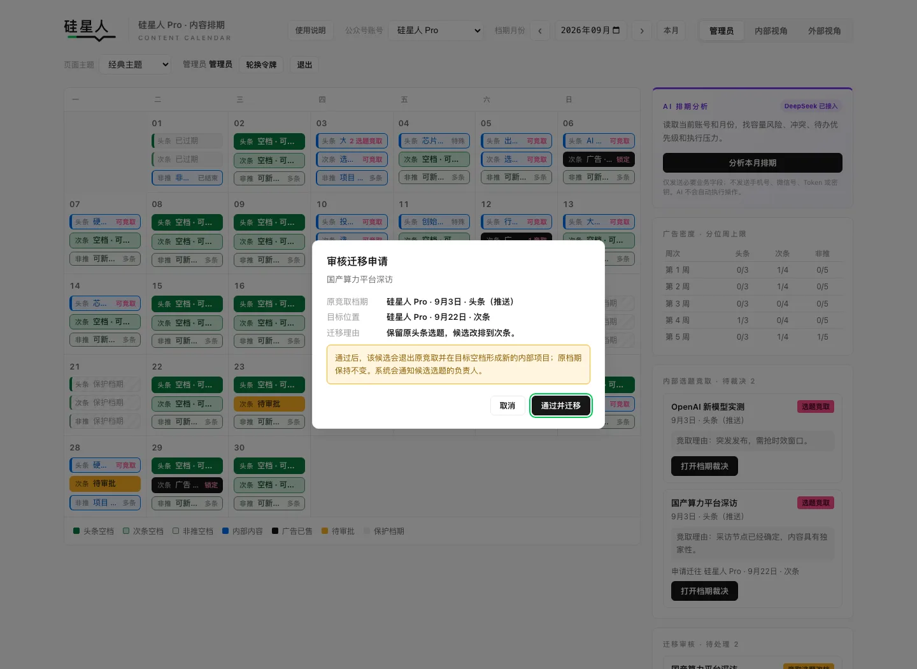This screenshot has width=917, height=669.
Task: Switch to the 外部视角 tab
Action: 825,31
